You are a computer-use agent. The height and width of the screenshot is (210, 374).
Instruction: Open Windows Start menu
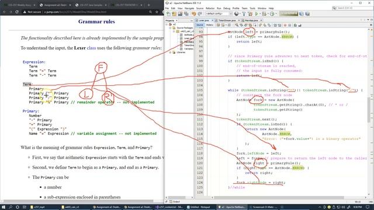[x=4, y=207]
